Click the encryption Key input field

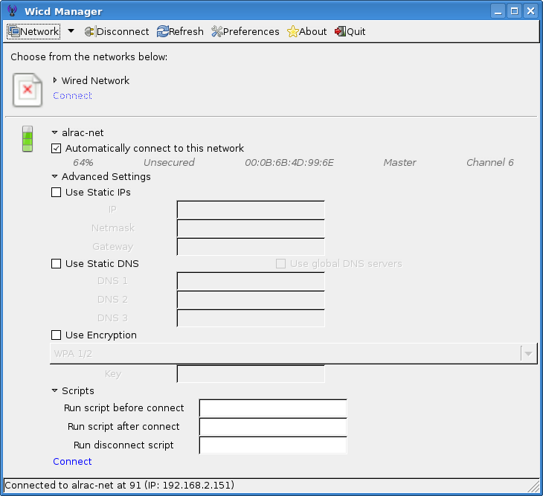[x=251, y=374]
